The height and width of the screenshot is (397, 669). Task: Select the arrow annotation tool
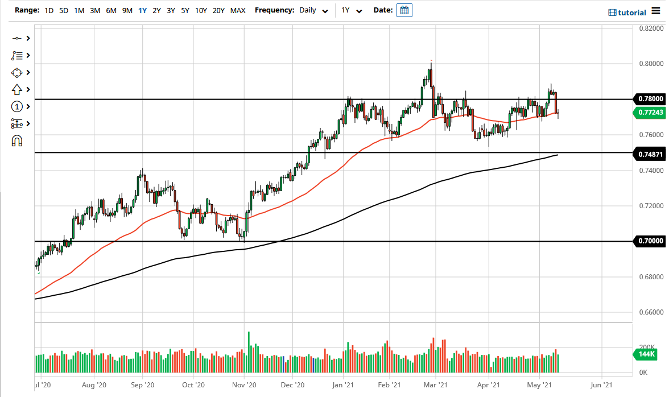point(18,89)
